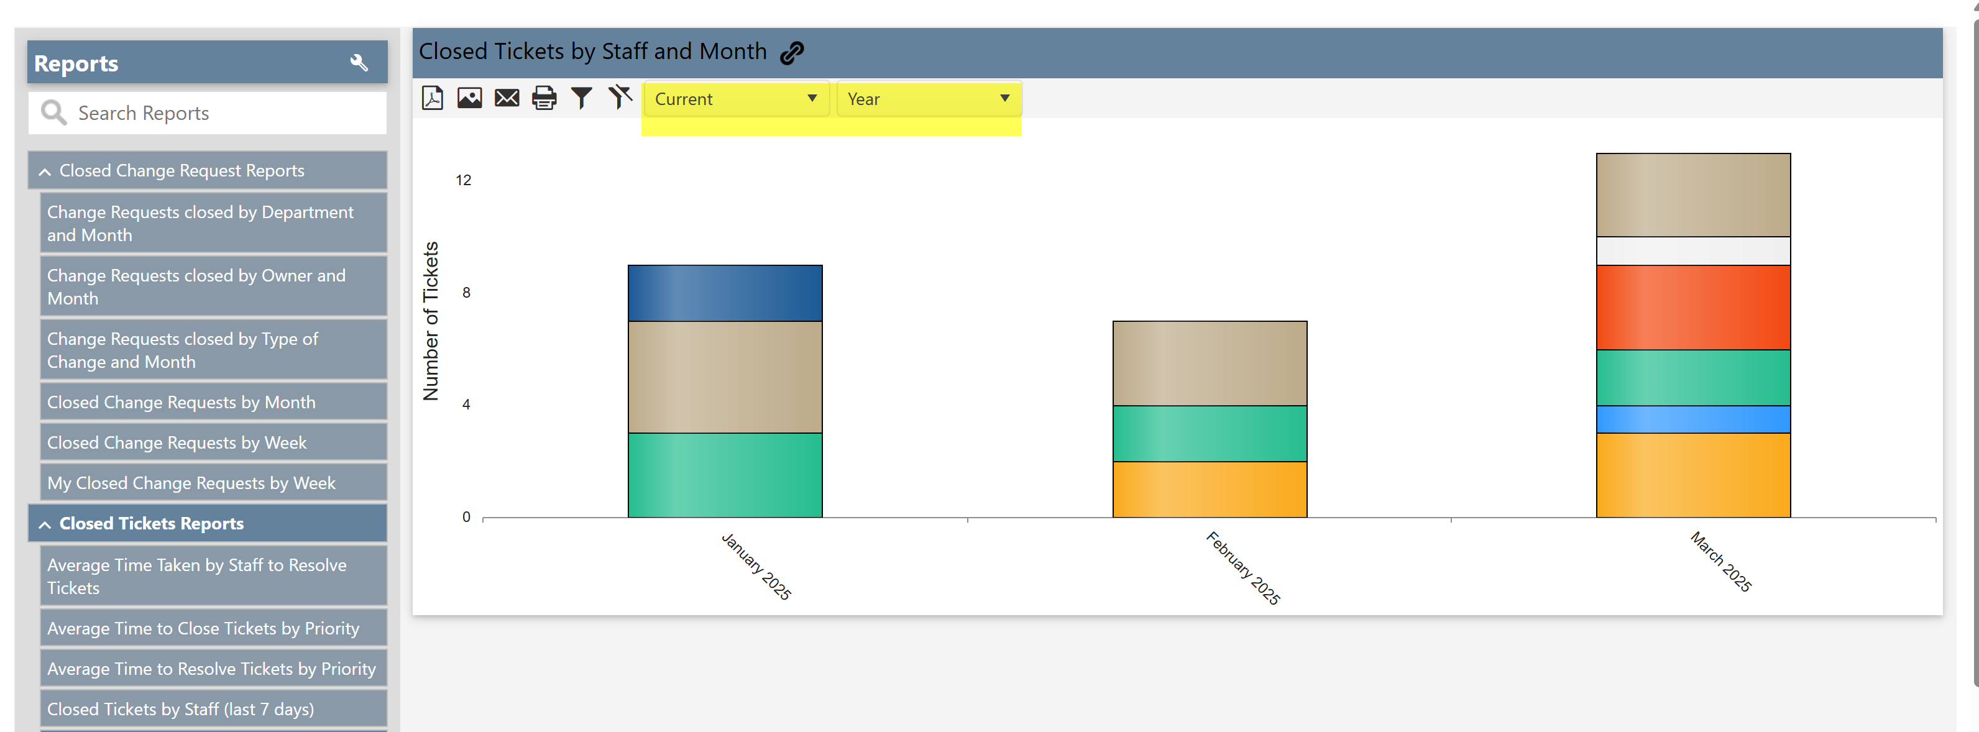
Task: Clear filters with crossed funnel icon
Action: [x=619, y=98]
